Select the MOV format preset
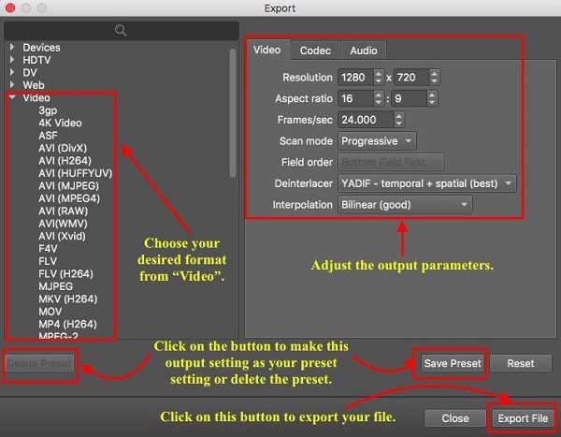Screen dimensions: 561x437 [50, 312]
